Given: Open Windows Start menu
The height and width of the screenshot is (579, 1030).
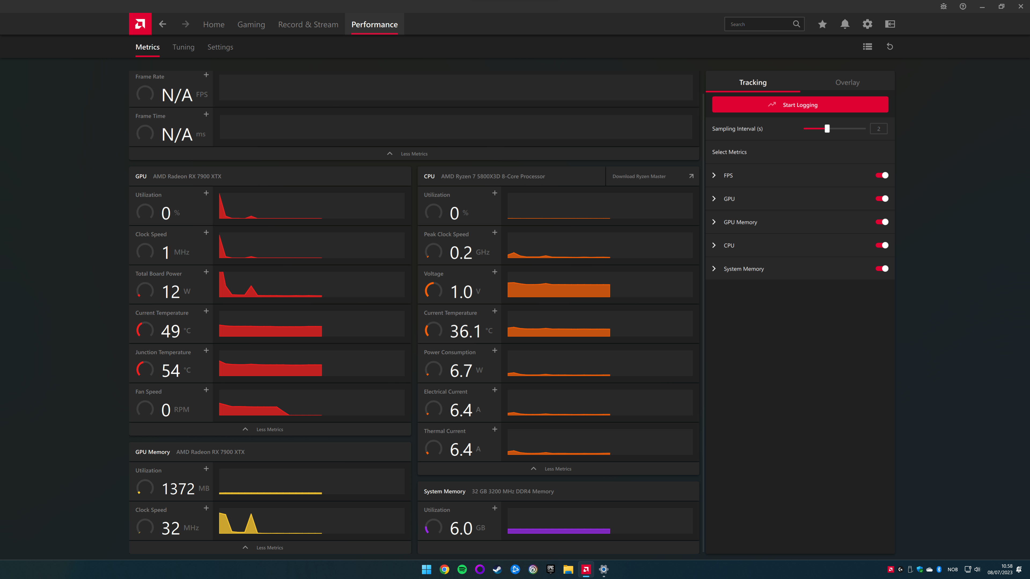Looking at the screenshot, I should [x=427, y=569].
